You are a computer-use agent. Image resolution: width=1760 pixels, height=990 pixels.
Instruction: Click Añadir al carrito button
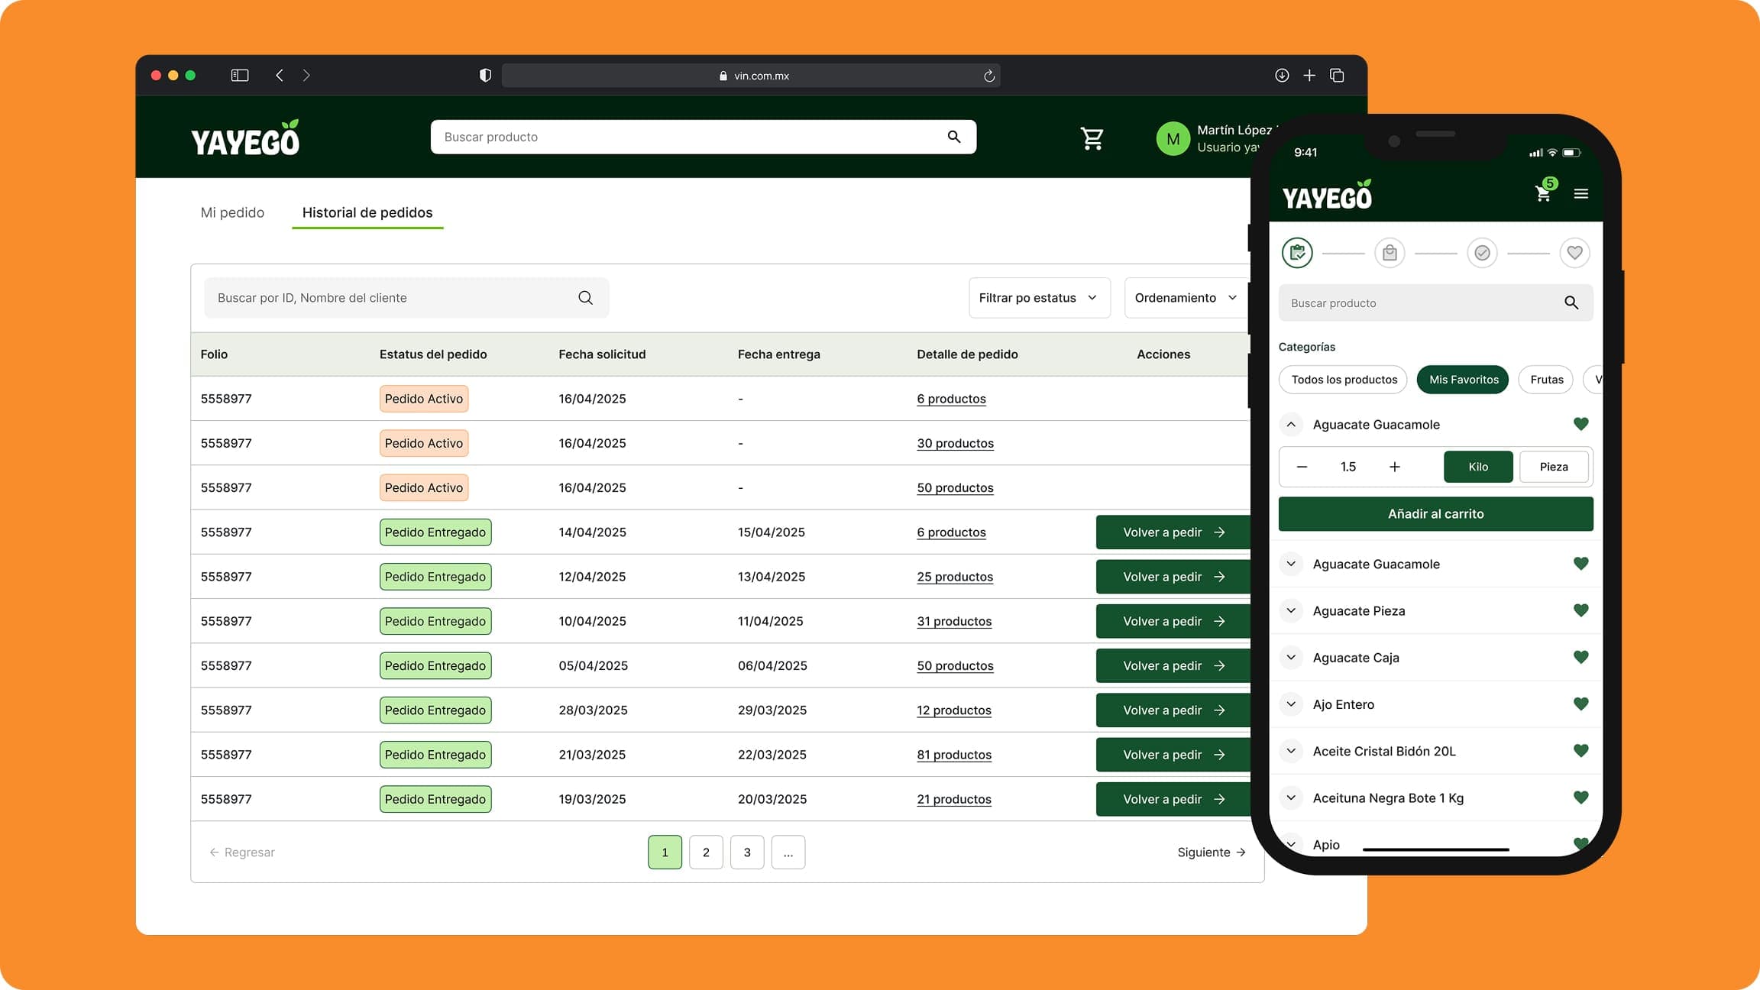tap(1435, 514)
